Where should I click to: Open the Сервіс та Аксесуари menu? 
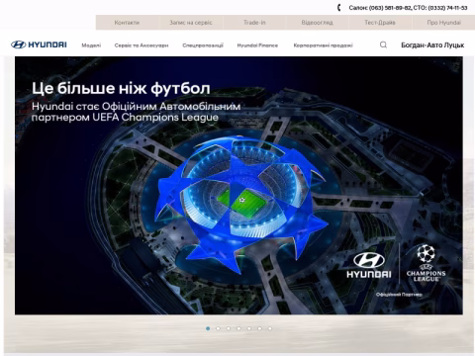click(142, 45)
